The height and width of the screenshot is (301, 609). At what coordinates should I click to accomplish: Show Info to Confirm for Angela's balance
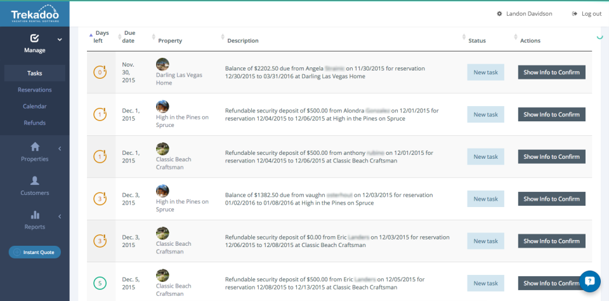click(x=551, y=72)
